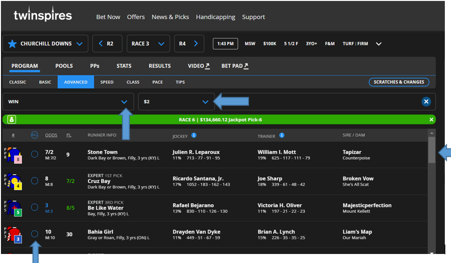Click the SCRATCHES & CHANGES button
451x263 pixels.
399,82
